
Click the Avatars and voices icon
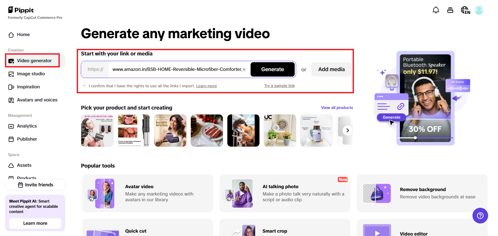(11, 100)
